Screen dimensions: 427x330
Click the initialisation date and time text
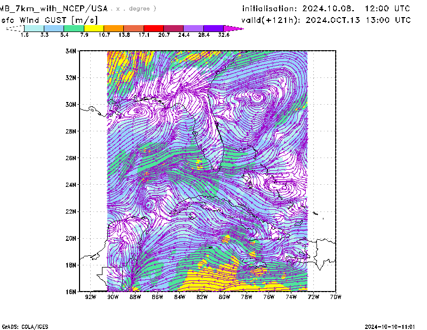tap(326, 9)
